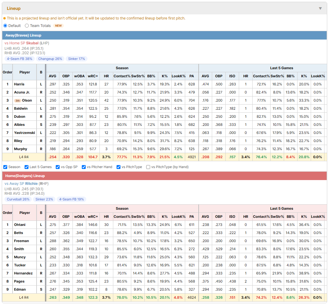Screen dimensions: 329x305
Task: Click the 3th badge next to Olson
Action: [x=18, y=100]
